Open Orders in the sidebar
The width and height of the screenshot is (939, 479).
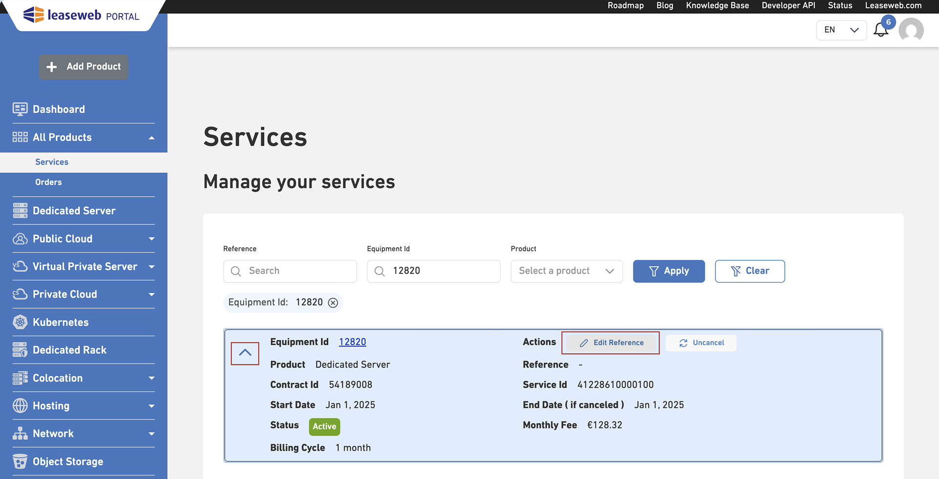pos(48,182)
